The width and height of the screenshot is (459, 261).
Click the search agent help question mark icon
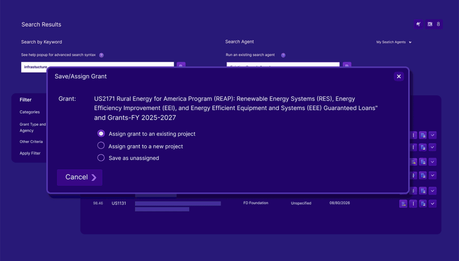click(283, 55)
